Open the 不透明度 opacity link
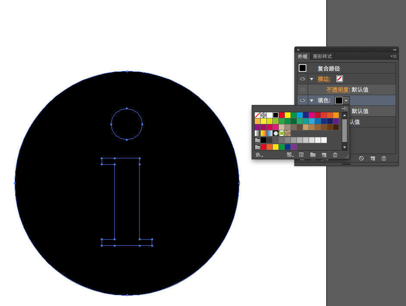This screenshot has width=406, height=306. pos(337,90)
